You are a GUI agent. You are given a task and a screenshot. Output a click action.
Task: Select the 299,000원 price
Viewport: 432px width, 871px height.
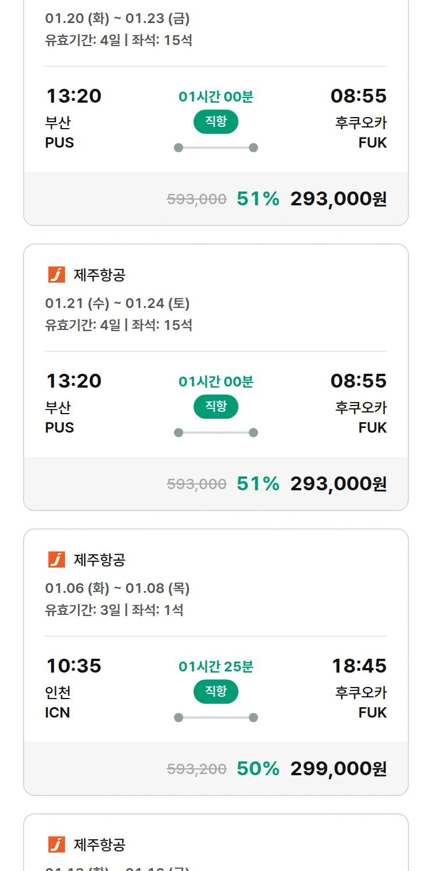(x=338, y=769)
